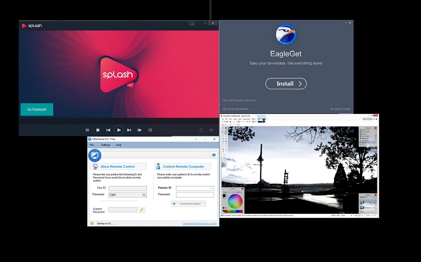Image resolution: width=421 pixels, height=262 pixels.
Task: Open the File menu in UltraViewer
Action: pos(92,145)
